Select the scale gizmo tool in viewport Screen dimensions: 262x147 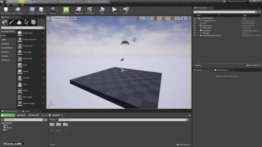pyautogui.click(x=145, y=18)
